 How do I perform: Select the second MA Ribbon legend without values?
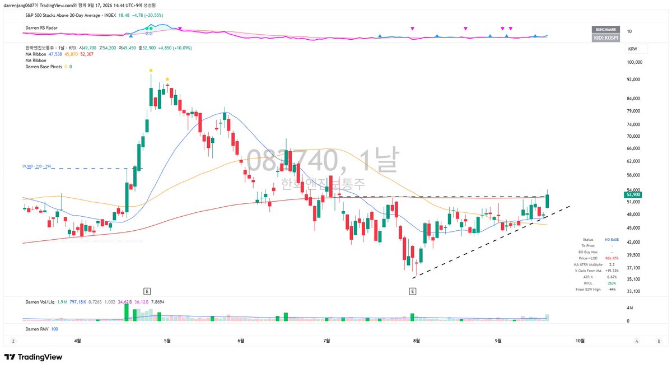[x=36, y=60]
